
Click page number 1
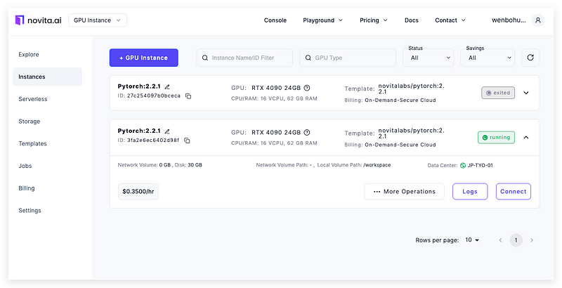tap(516, 240)
